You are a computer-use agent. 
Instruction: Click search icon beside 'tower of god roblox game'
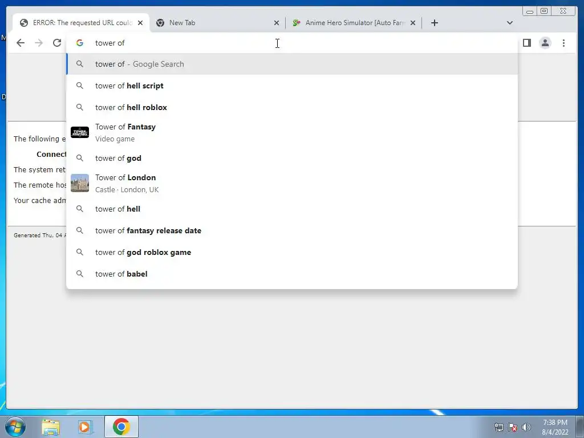(80, 252)
